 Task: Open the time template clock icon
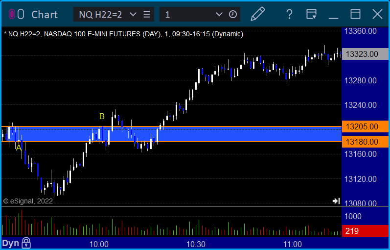(x=233, y=14)
